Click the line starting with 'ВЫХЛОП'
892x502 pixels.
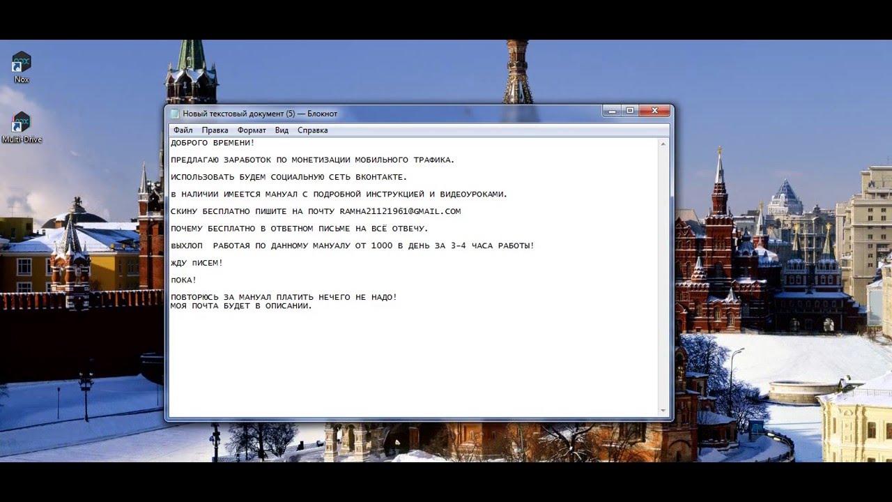(x=352, y=245)
